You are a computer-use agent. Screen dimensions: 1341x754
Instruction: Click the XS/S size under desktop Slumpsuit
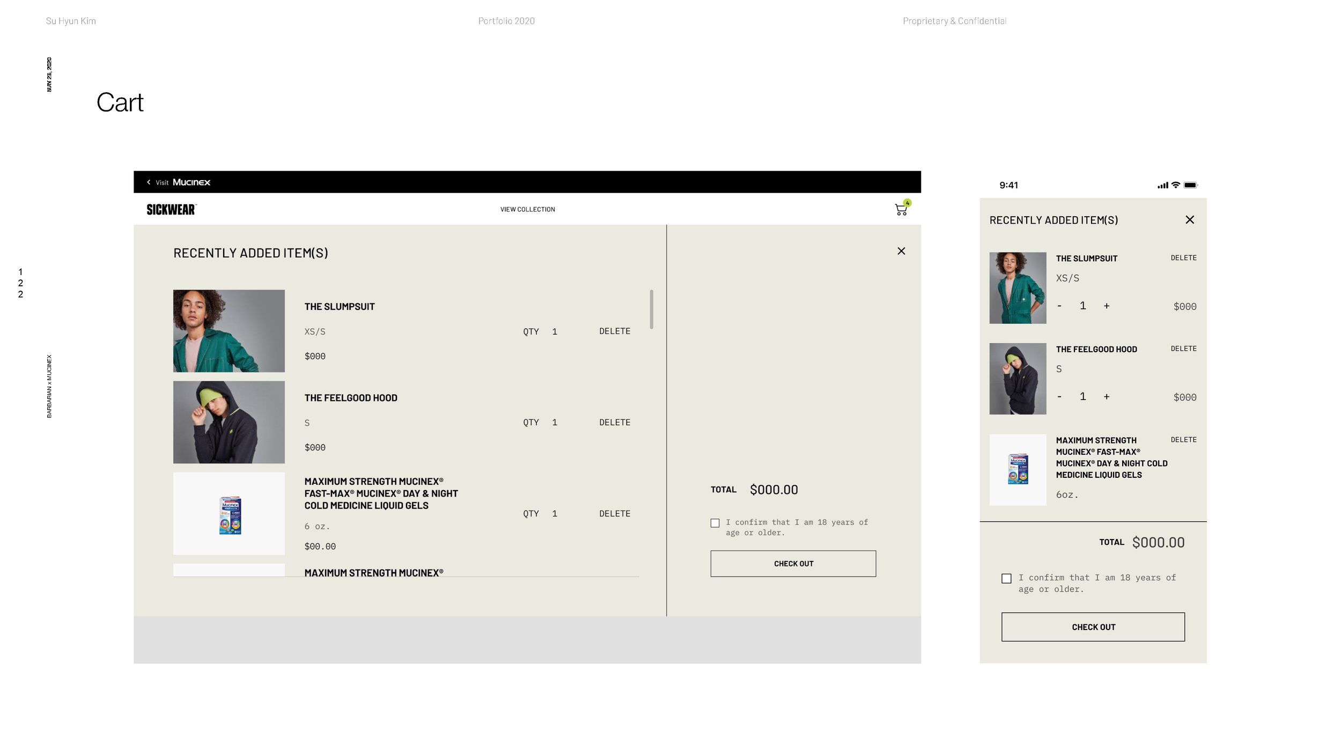(315, 332)
